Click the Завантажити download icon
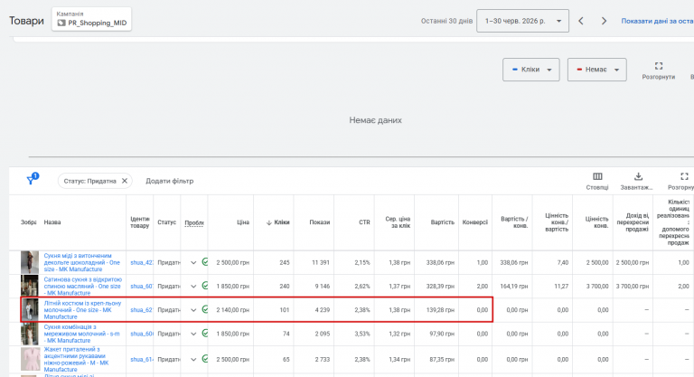This screenshot has height=377, width=694. point(638,177)
